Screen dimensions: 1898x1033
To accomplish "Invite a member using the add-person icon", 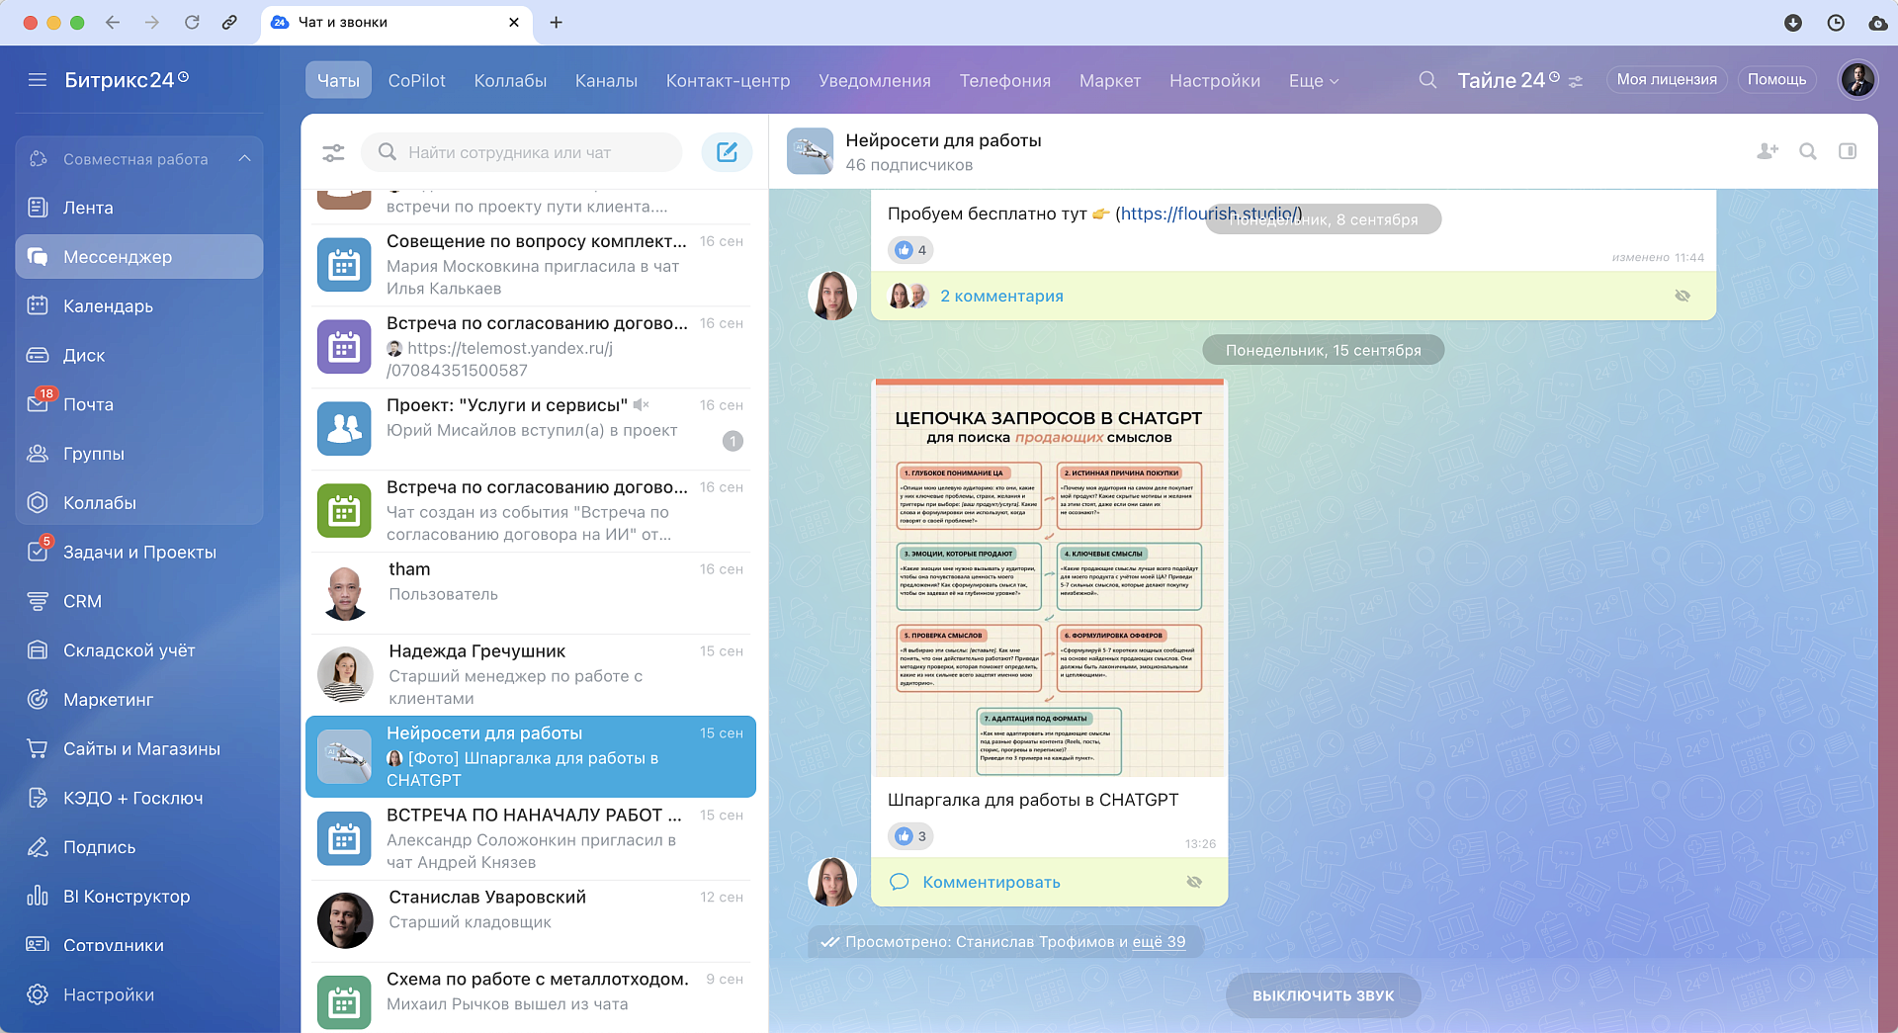I will [x=1769, y=151].
